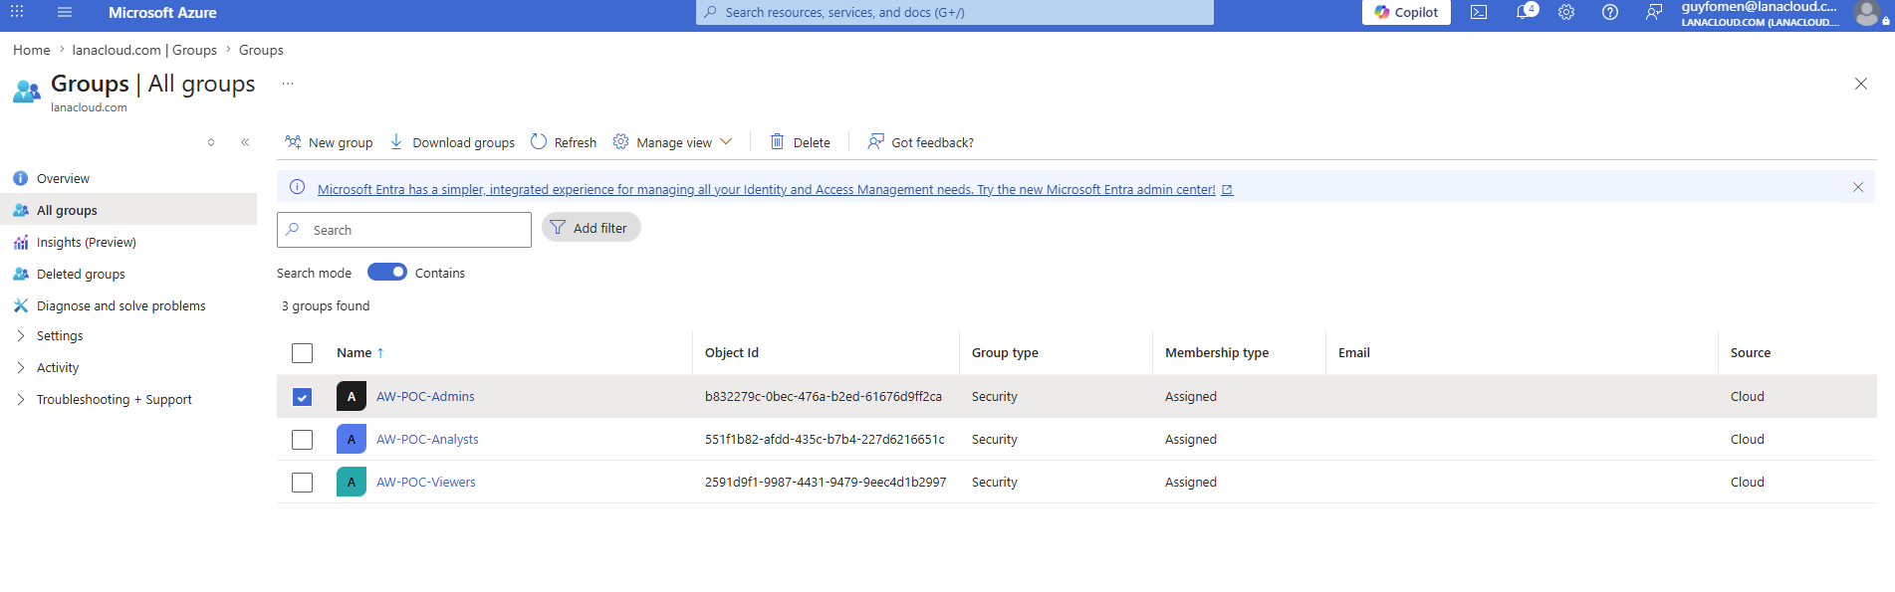Click the Groups blade people icon
Screen dimensions: 1895x592
tap(27, 93)
